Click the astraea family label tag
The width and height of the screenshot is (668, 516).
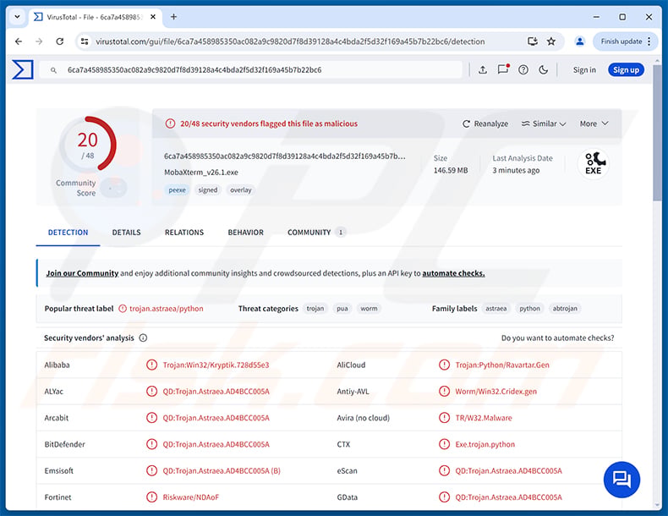click(x=496, y=309)
